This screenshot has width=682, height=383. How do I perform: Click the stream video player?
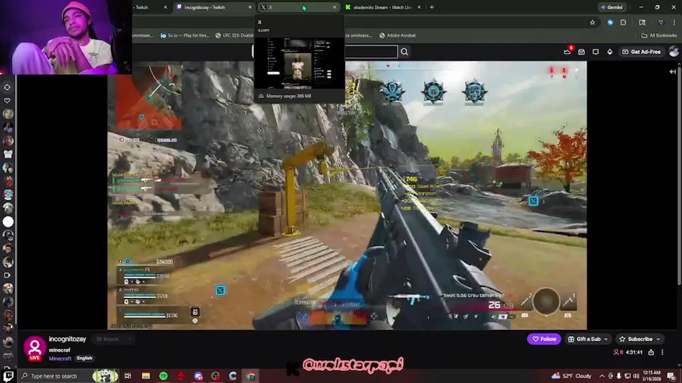[347, 195]
